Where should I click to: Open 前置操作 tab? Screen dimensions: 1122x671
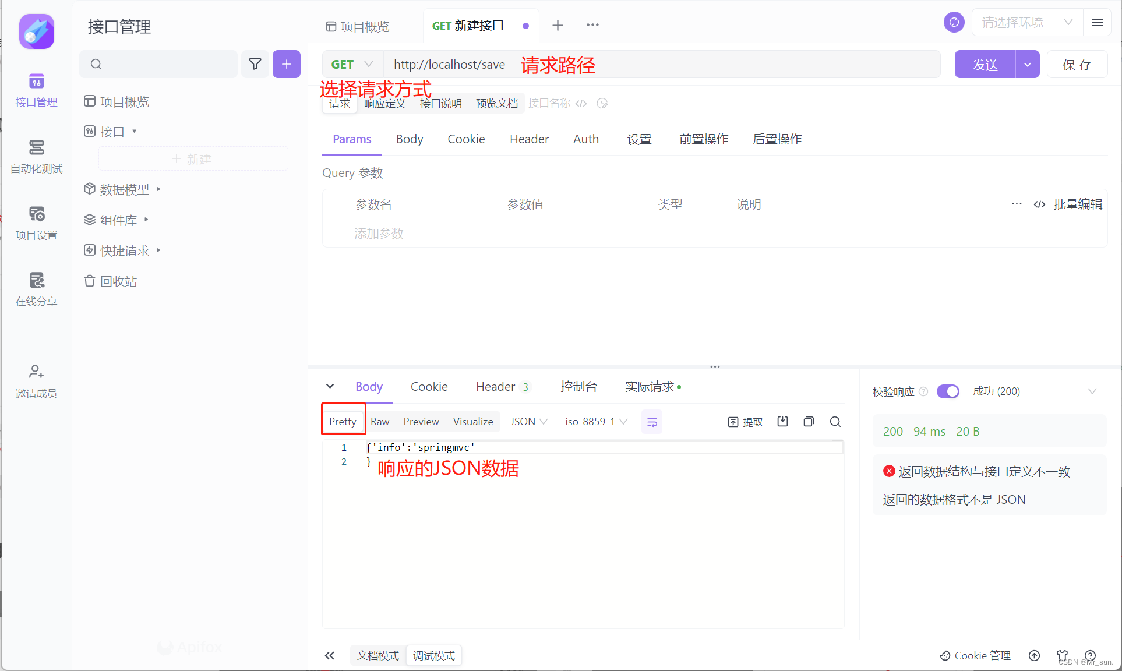[704, 139]
